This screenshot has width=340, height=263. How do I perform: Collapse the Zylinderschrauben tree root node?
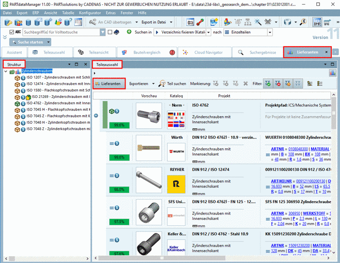(5, 71)
